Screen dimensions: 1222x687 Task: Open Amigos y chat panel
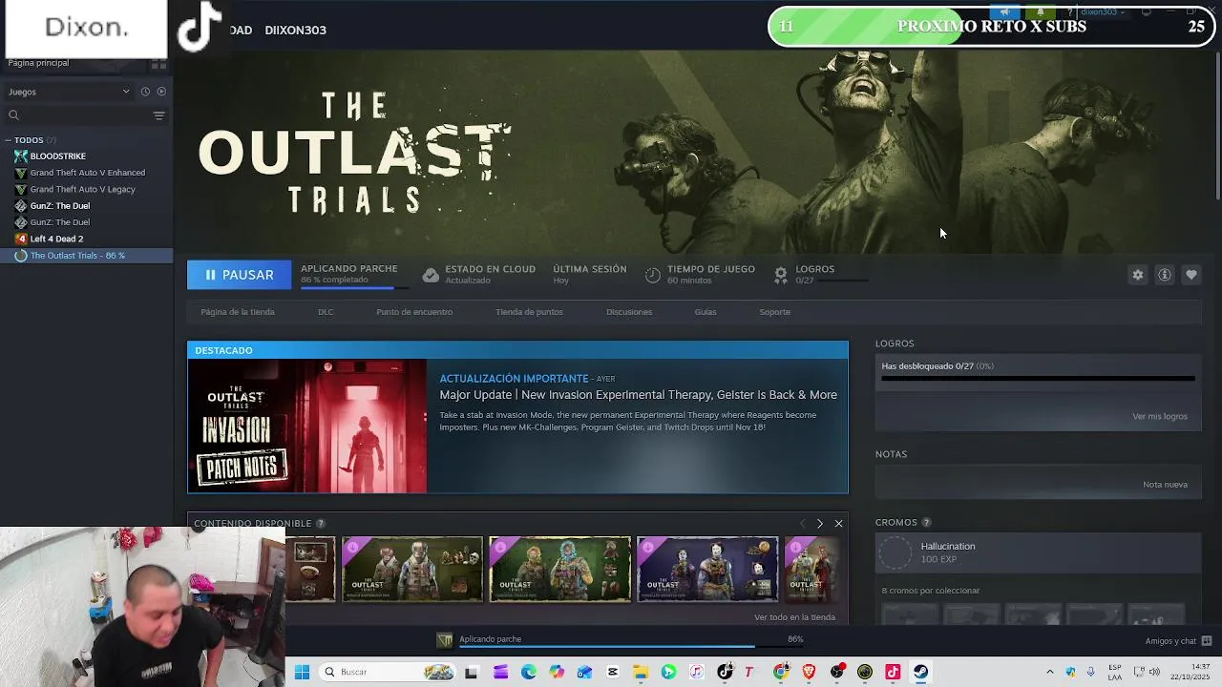[1178, 641]
